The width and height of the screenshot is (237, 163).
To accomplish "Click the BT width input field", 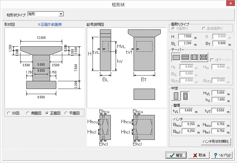I will (219, 43).
